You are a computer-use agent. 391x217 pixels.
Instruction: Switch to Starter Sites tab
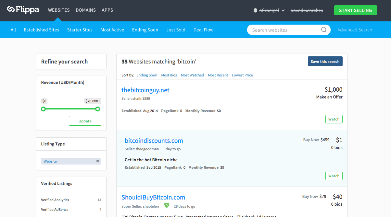point(80,30)
